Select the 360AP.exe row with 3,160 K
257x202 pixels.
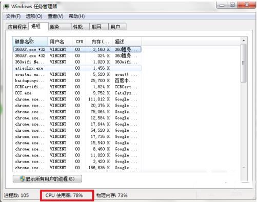[77, 49]
